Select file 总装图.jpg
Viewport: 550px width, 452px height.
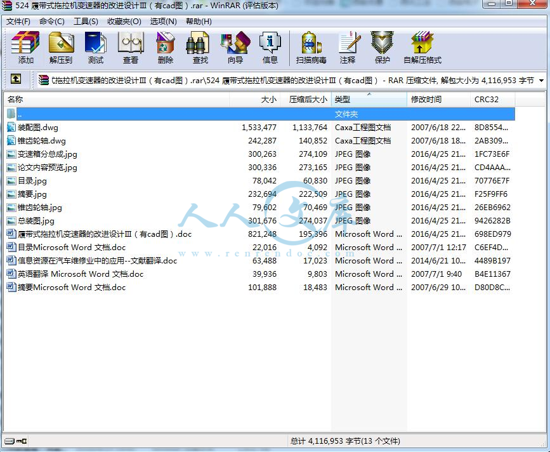click(36, 220)
